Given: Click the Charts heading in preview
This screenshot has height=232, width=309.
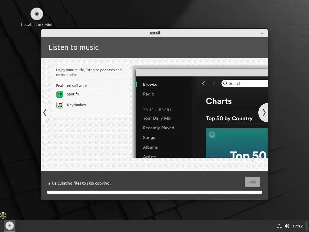Looking at the screenshot, I should 218,101.
